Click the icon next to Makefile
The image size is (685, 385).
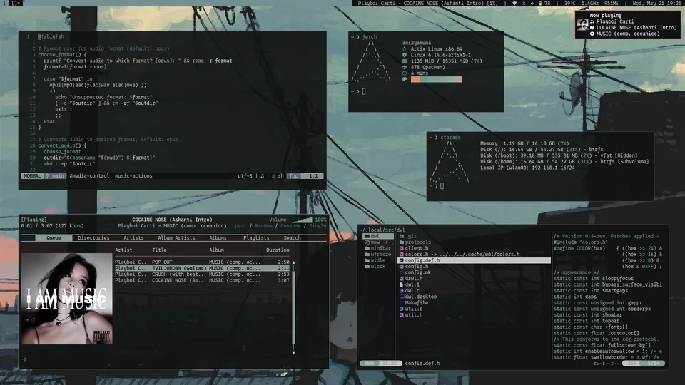402,303
